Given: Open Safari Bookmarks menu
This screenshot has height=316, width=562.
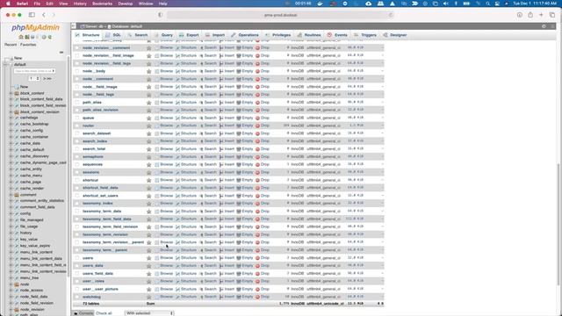Looking at the screenshot, I should pos(102,4).
